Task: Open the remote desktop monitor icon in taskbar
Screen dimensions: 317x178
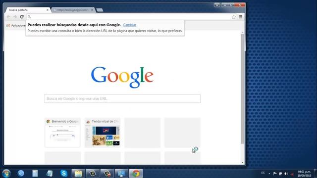Action: click(x=121, y=174)
